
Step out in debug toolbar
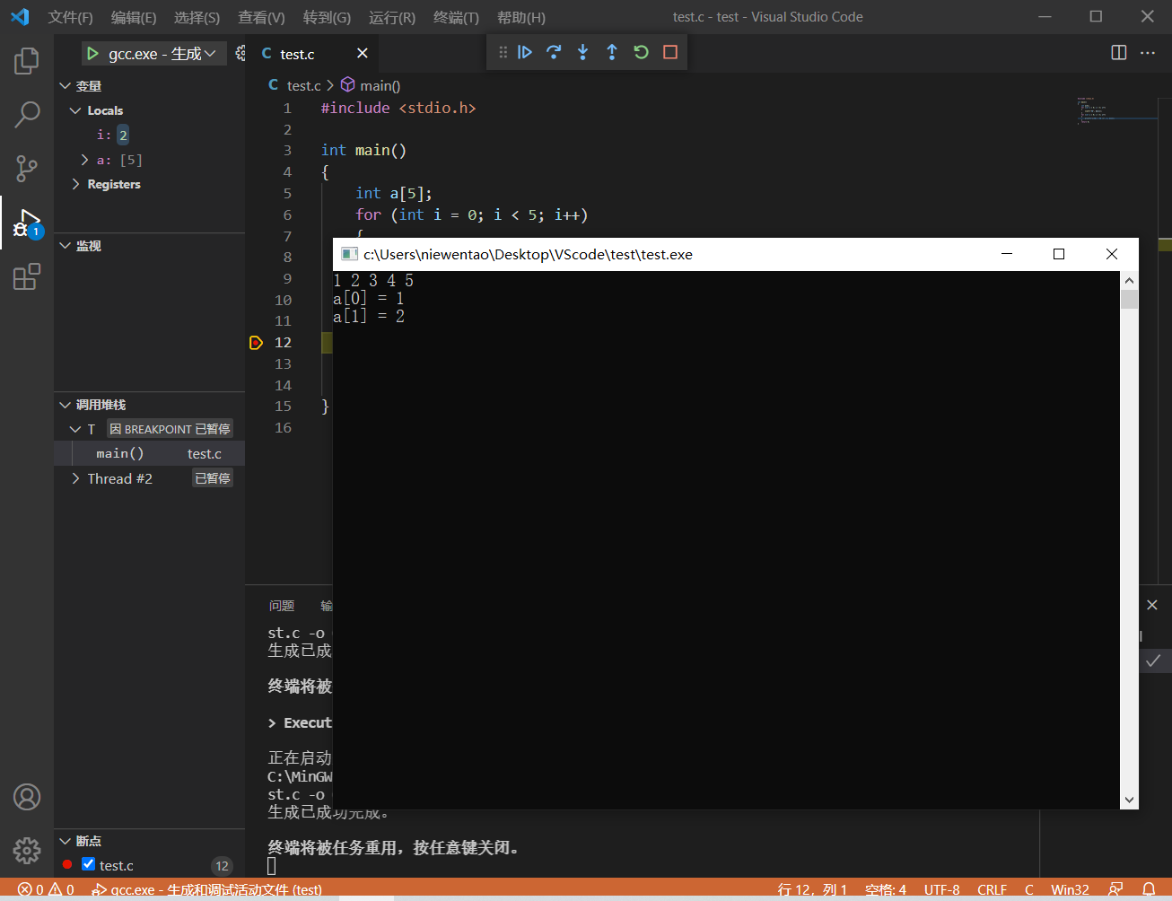coord(612,52)
